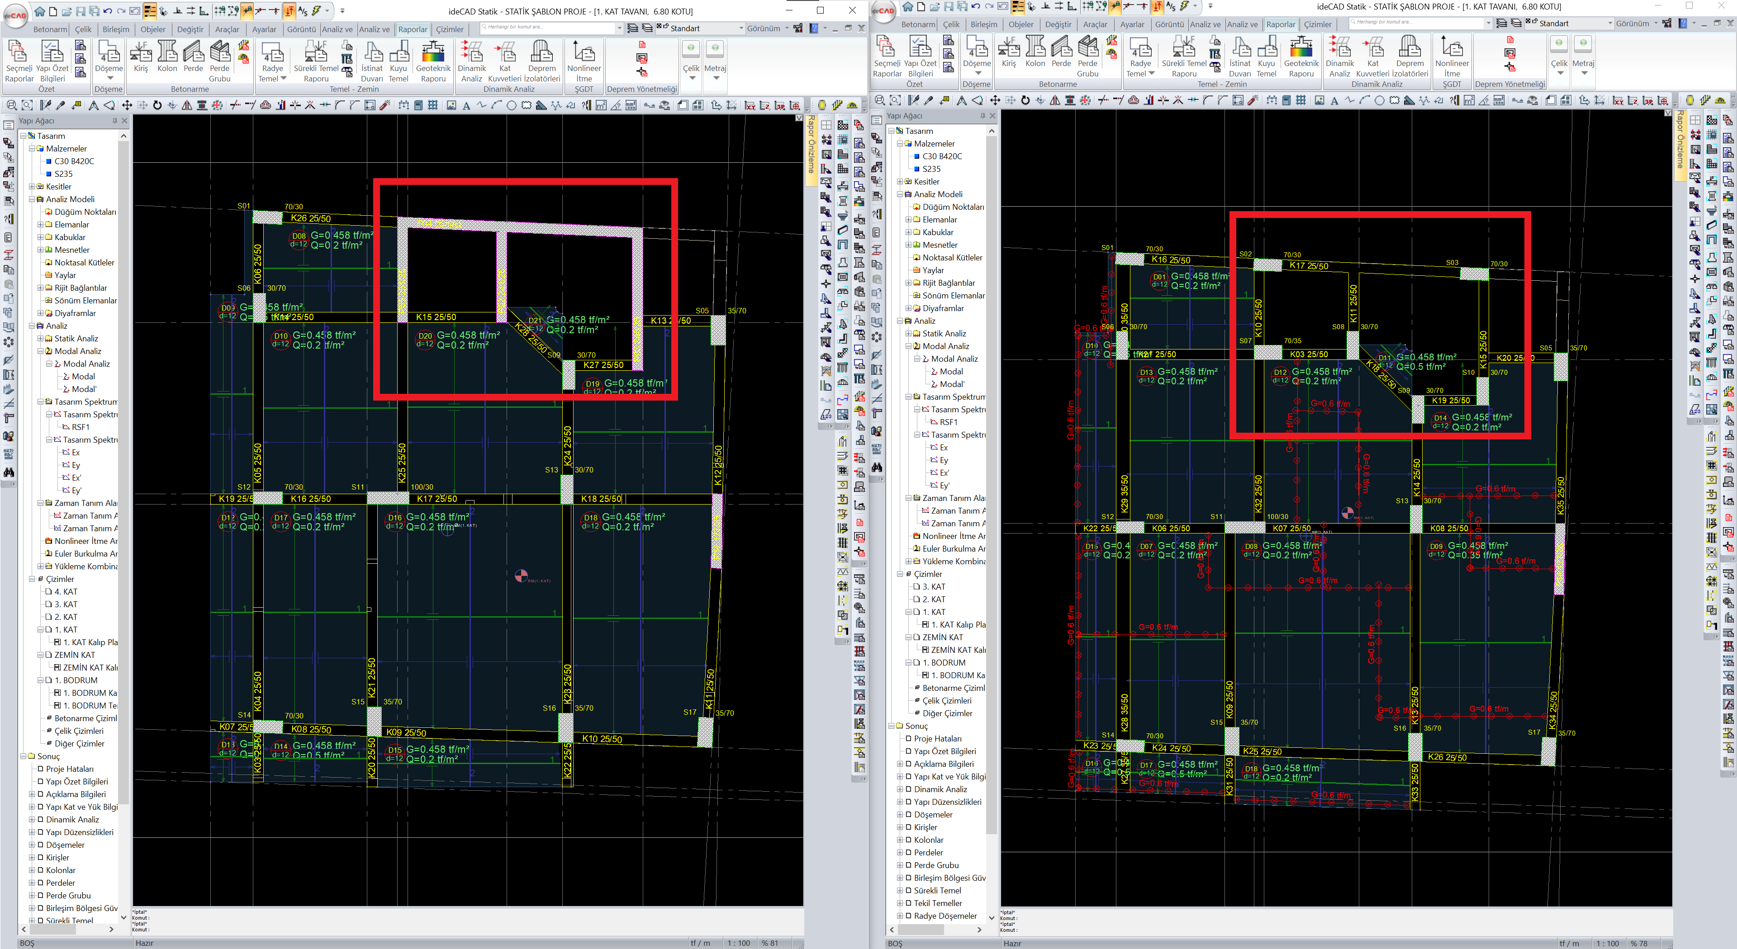The width and height of the screenshot is (1737, 949).
Task: Expand Kesitler node in left tree
Action: point(32,187)
